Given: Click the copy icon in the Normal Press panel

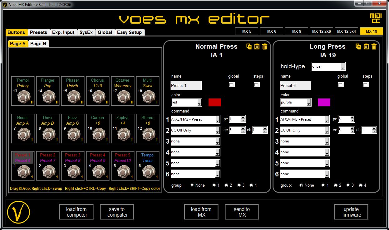Looking at the screenshot, I should (249, 46).
